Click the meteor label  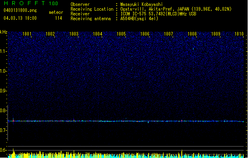coord(56,12)
